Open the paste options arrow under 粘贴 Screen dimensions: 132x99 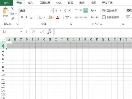pyautogui.click(x=6, y=19)
